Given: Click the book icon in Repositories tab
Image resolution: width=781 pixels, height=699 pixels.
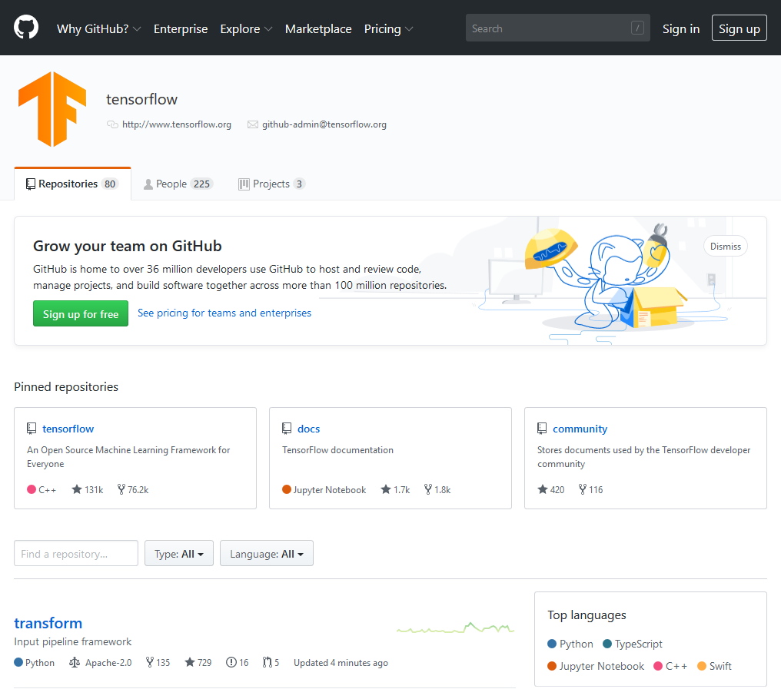Looking at the screenshot, I should pyautogui.click(x=31, y=184).
